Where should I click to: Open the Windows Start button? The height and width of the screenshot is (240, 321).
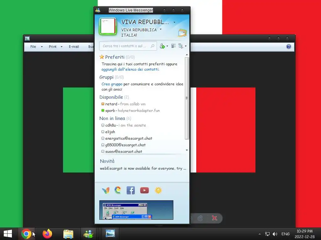coord(8,234)
